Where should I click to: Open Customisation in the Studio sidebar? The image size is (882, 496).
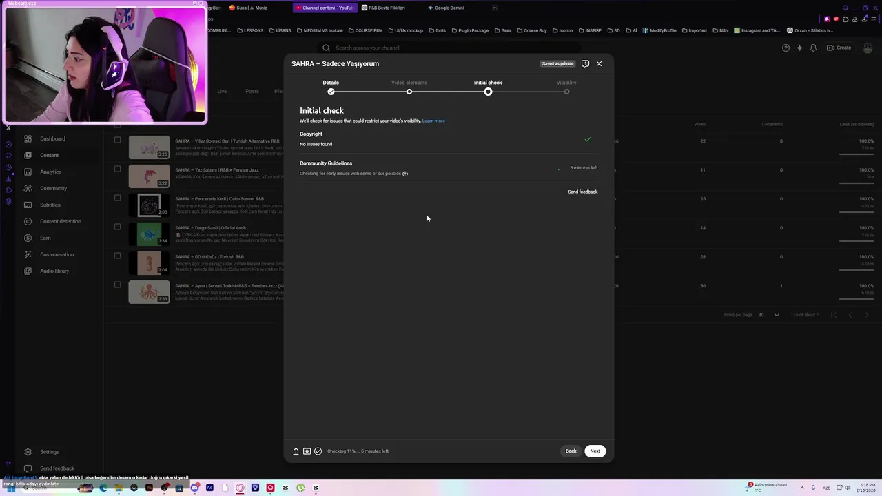point(57,254)
